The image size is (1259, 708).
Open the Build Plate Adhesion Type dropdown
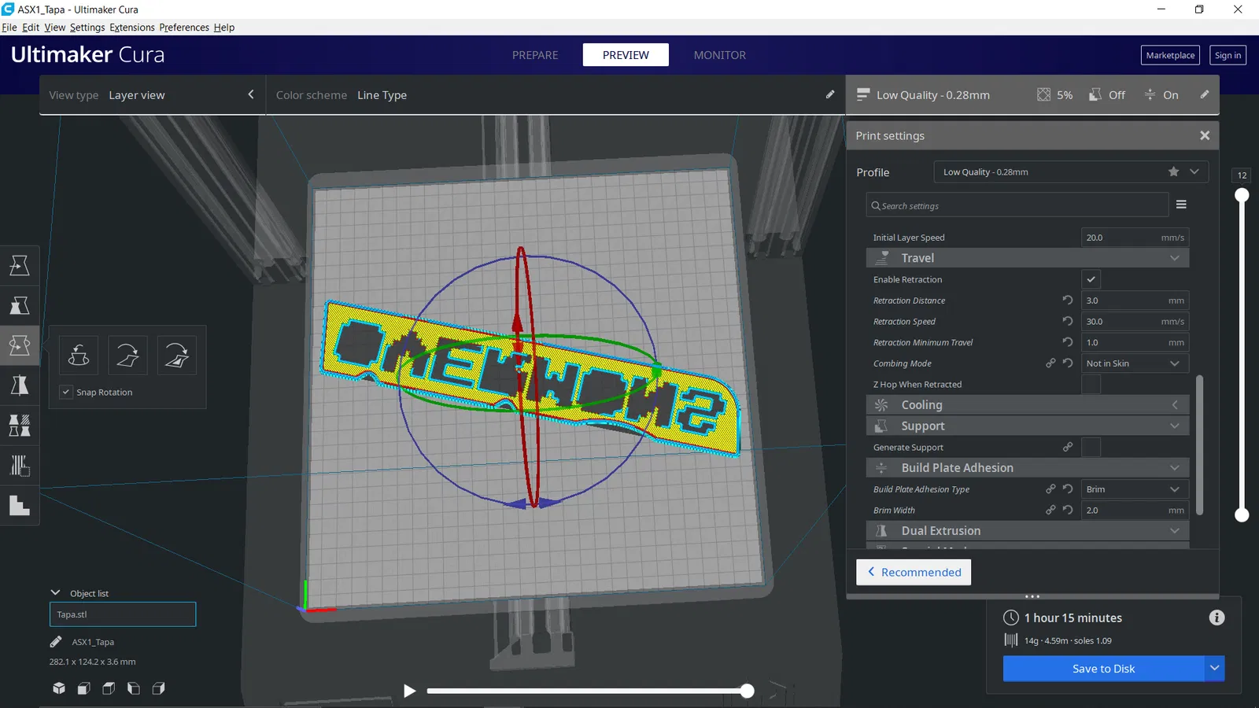[1135, 489]
